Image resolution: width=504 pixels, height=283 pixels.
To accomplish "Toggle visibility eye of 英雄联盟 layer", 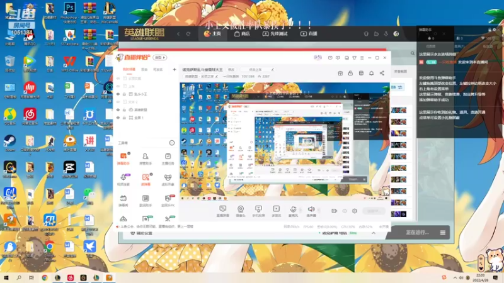I will 118,109.
